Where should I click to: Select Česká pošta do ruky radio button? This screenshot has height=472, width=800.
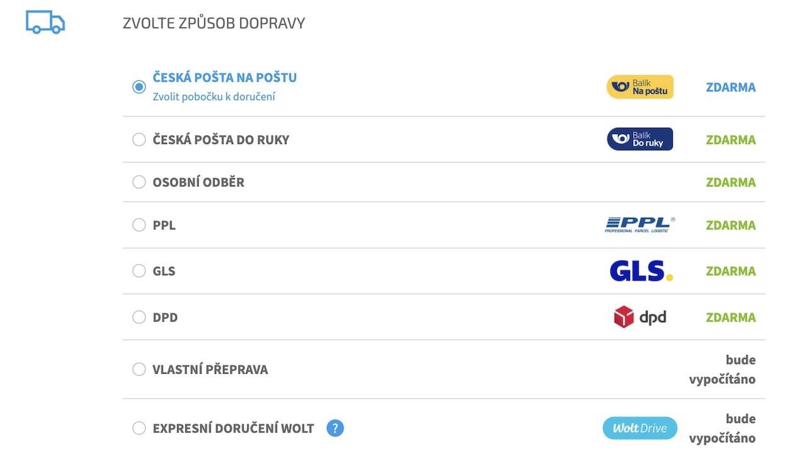139,139
